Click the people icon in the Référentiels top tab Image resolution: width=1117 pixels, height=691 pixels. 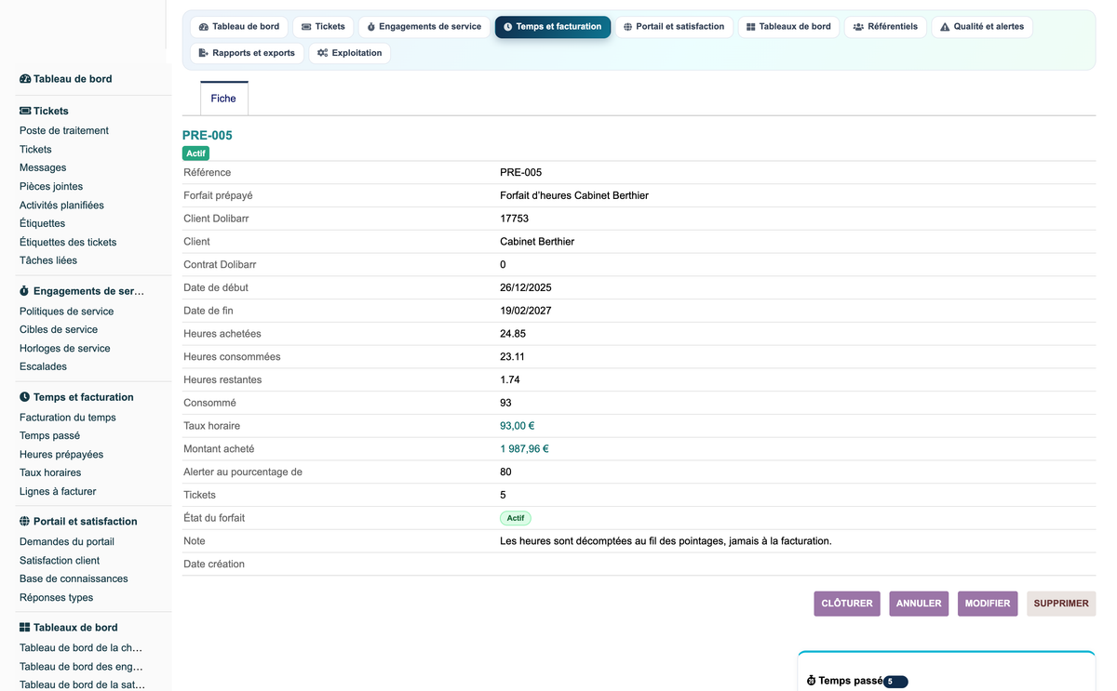[858, 27]
